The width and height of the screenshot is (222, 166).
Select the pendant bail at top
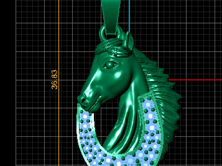(111, 17)
